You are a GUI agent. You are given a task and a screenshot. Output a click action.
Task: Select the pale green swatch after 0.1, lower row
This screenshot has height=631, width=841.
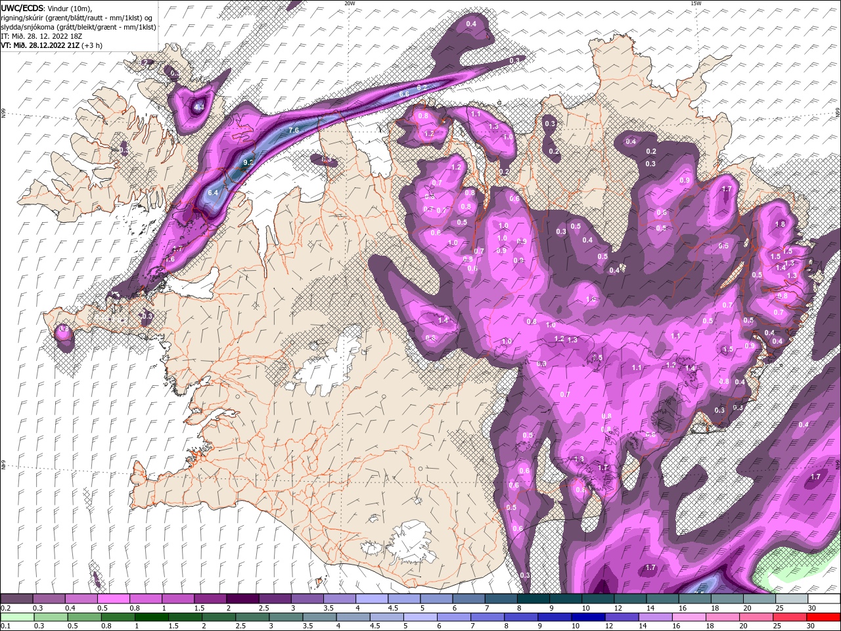[17, 617]
